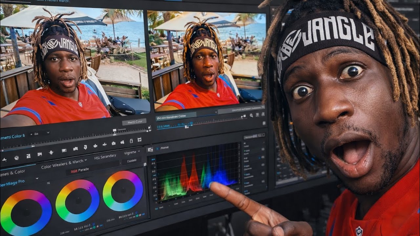Switch to the Color Wleelers & March tab
This screenshot has width=420, height=236.
coord(62,164)
